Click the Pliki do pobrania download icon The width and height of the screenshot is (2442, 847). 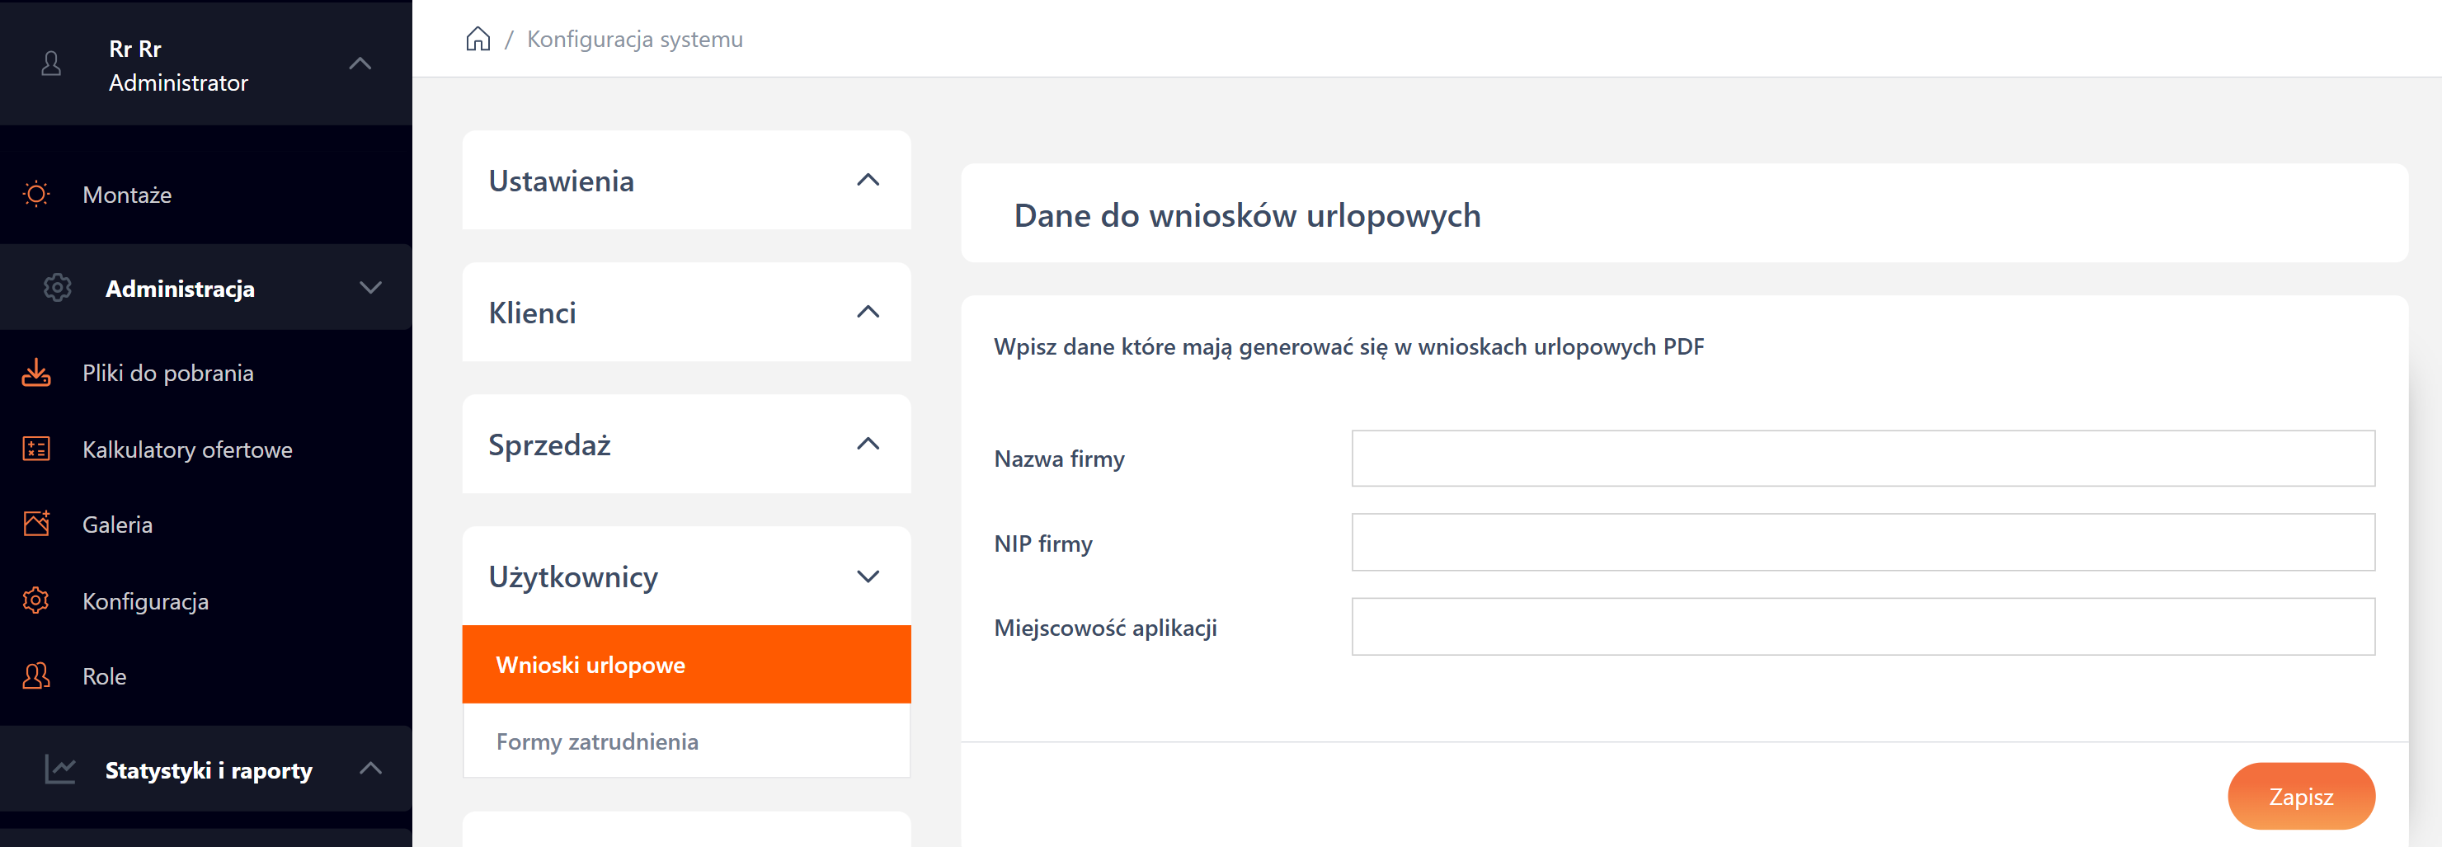point(36,373)
